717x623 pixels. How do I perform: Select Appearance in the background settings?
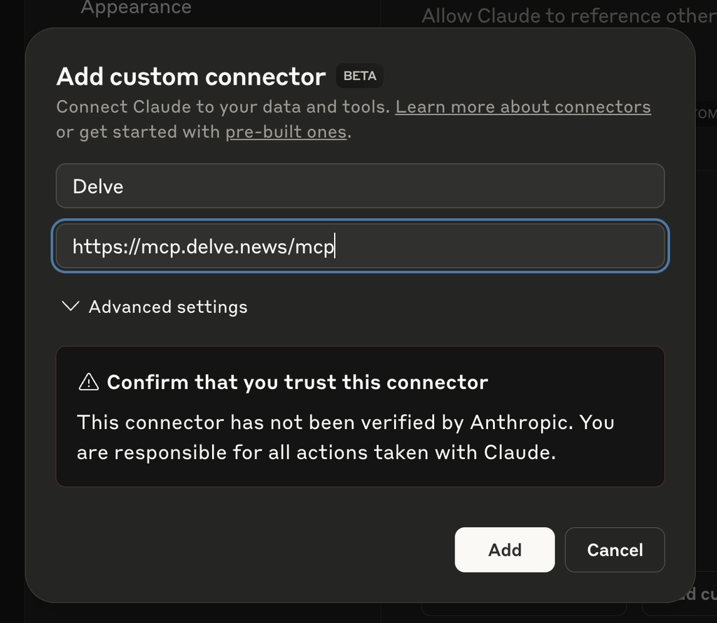(x=136, y=8)
